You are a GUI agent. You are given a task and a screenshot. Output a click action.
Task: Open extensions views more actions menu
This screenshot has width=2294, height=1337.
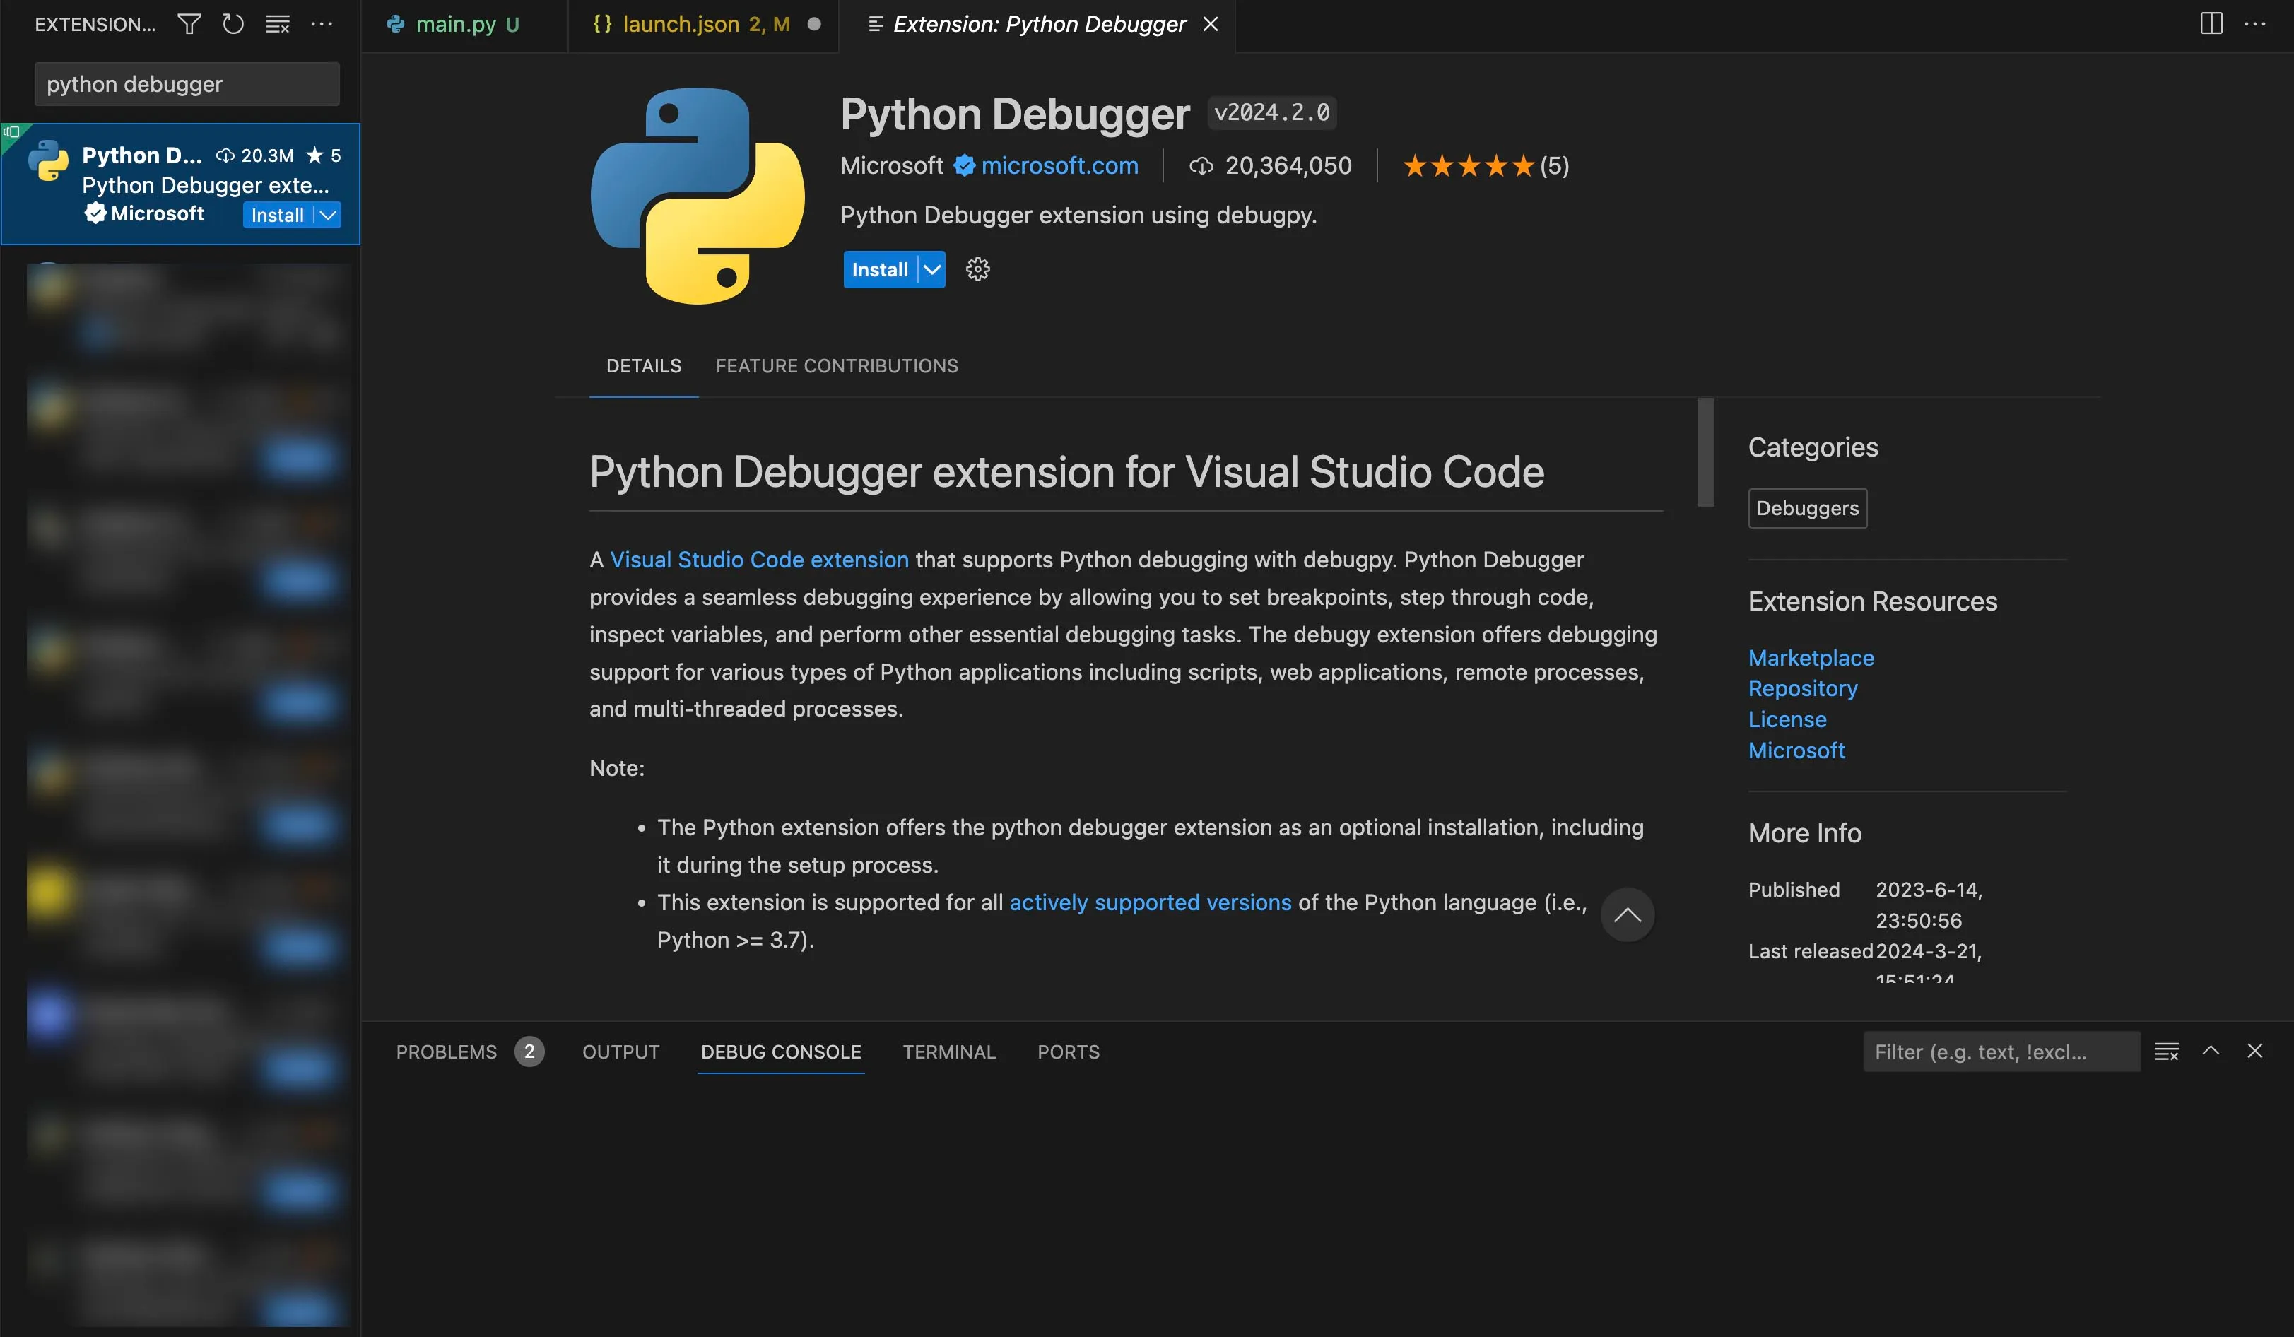(x=322, y=25)
